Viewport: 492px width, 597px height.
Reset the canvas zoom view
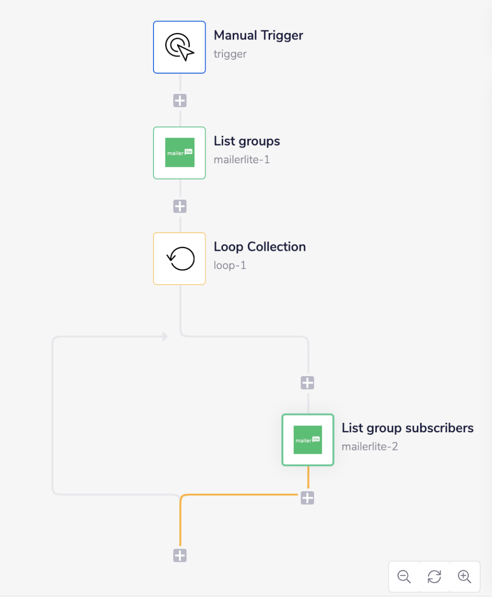(x=434, y=576)
